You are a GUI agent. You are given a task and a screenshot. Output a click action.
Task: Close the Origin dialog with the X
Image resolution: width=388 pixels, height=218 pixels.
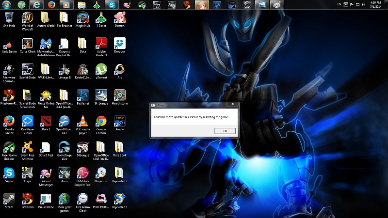pos(233,104)
